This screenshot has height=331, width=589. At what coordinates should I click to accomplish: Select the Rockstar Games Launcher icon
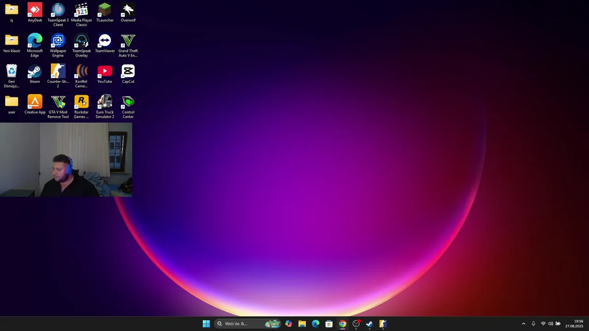(81, 107)
